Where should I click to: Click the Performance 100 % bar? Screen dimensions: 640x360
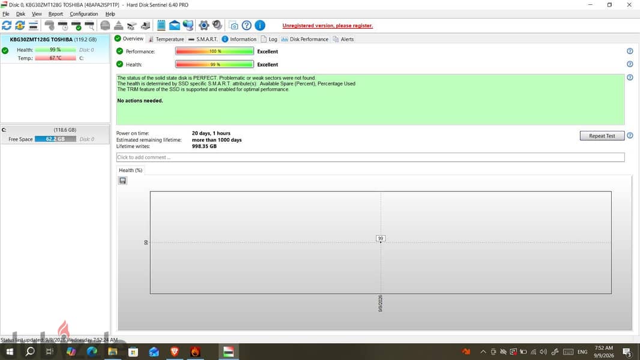[x=214, y=51]
